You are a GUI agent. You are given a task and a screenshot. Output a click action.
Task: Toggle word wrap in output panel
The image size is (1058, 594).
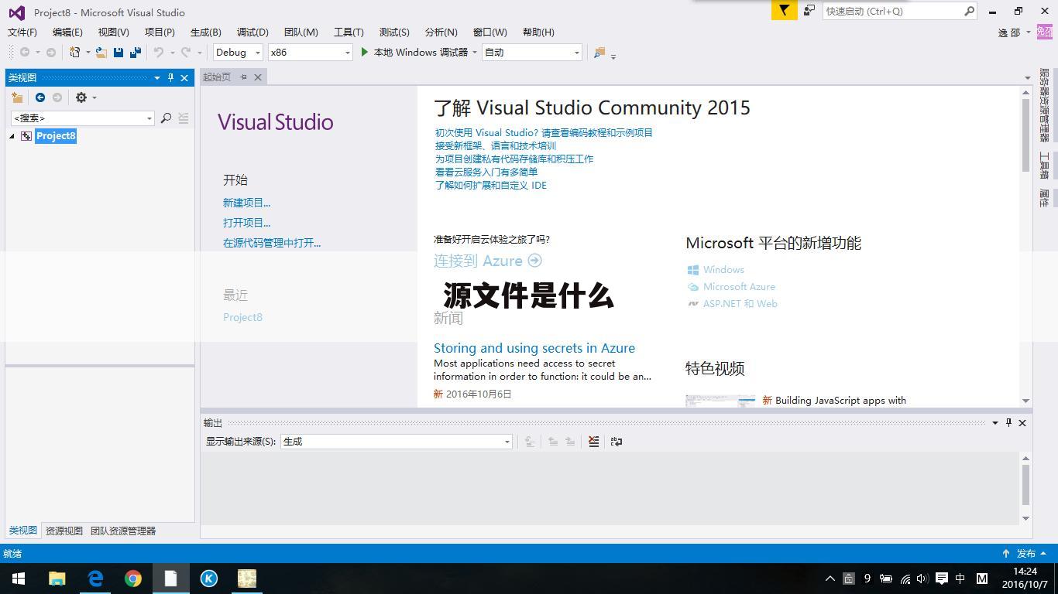[x=617, y=442]
